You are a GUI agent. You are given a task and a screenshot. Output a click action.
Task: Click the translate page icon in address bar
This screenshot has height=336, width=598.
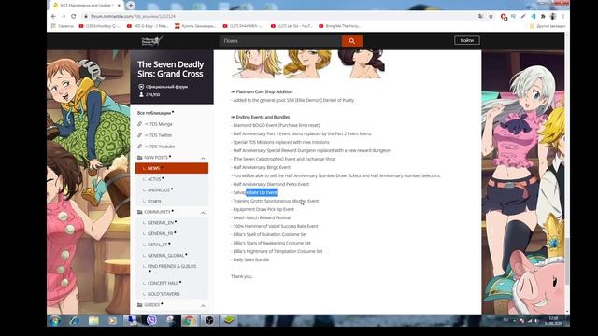(x=481, y=17)
